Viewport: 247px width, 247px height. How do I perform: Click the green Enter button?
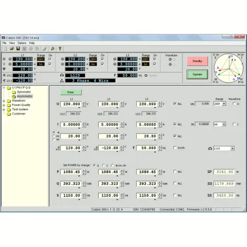[71, 92]
